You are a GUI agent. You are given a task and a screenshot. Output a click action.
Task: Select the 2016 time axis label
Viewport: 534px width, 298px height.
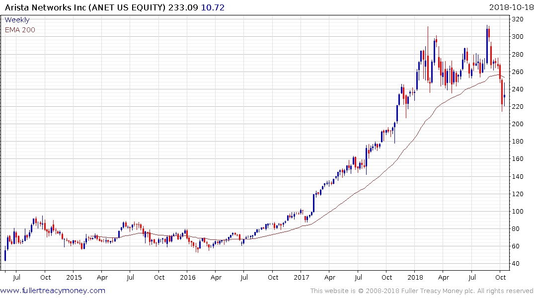pyautogui.click(x=188, y=277)
